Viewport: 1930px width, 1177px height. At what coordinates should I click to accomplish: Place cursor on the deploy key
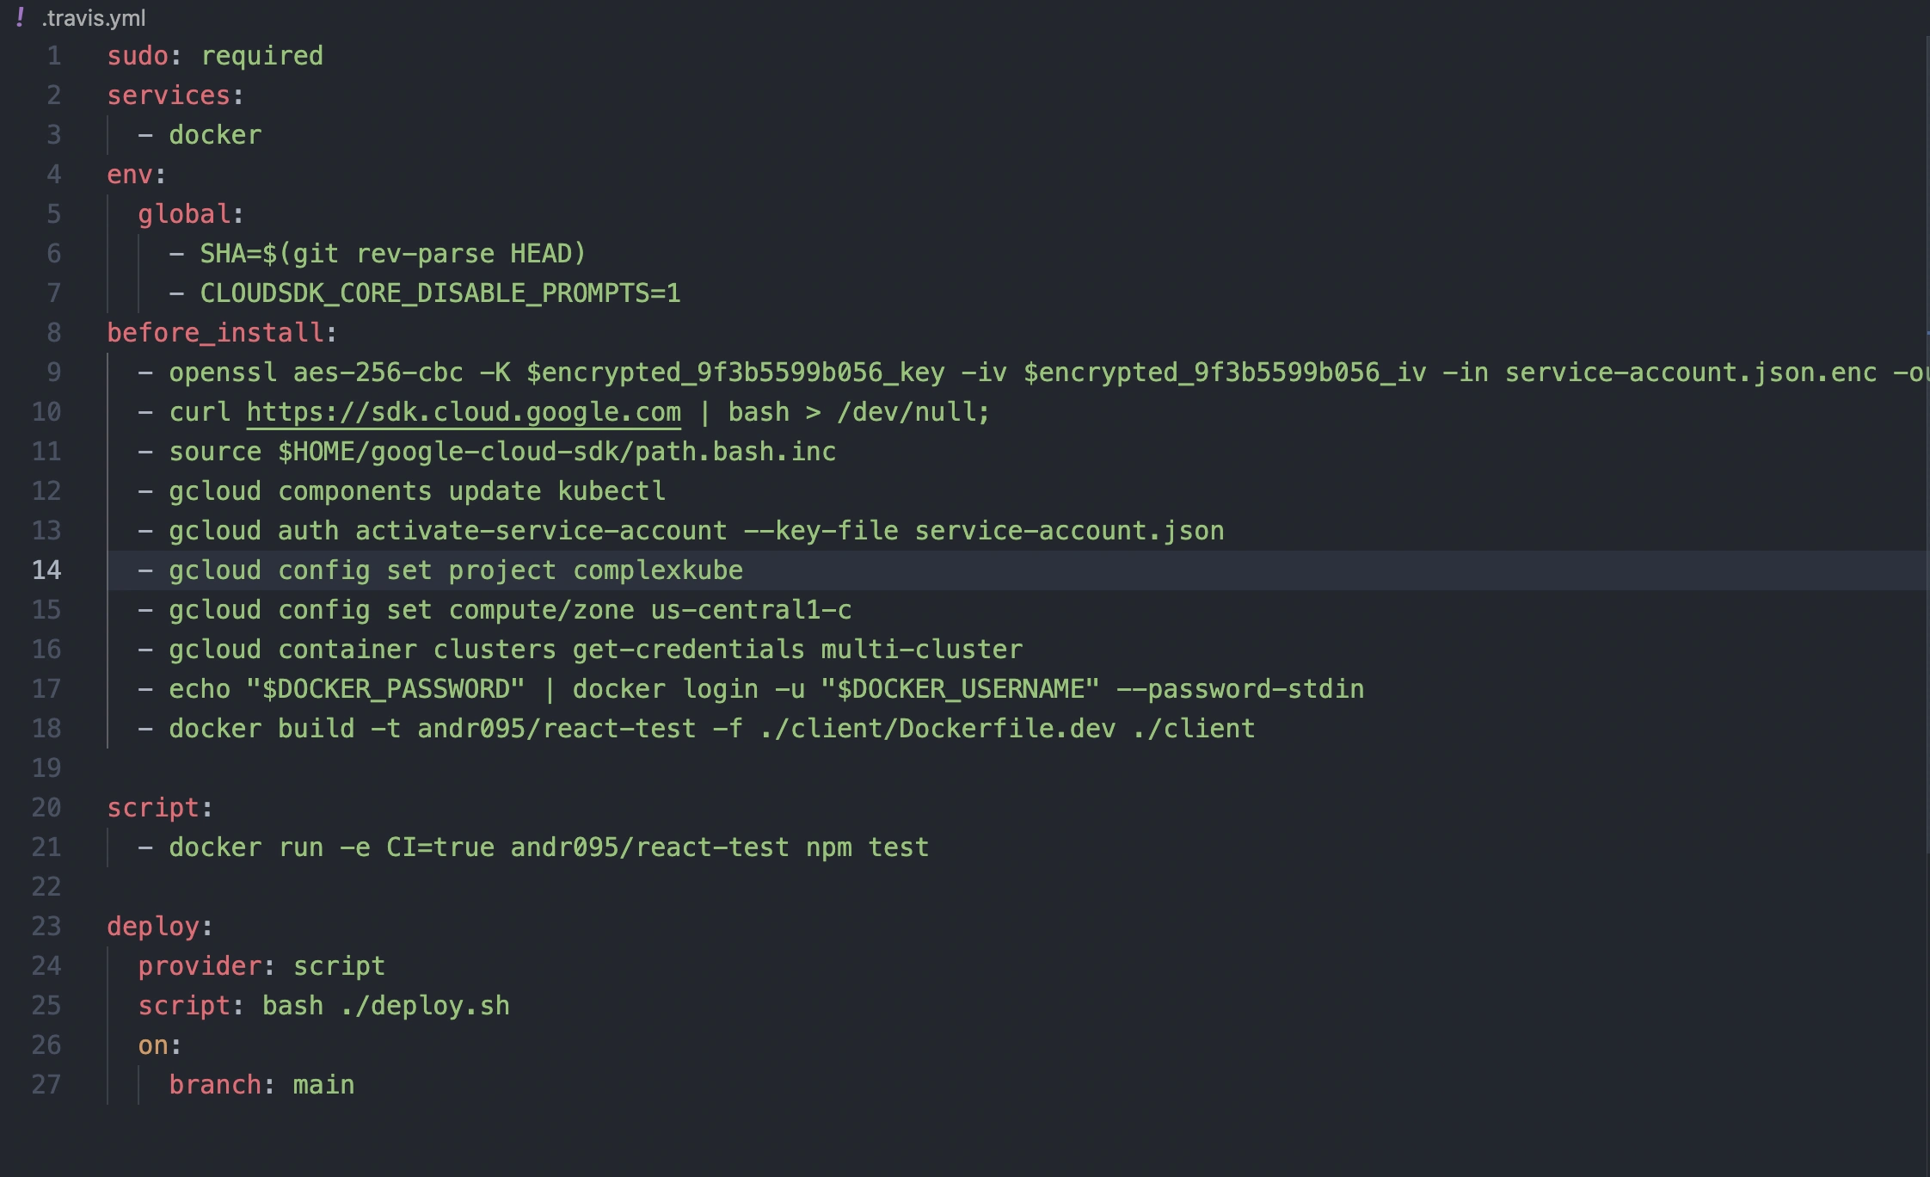[153, 927]
